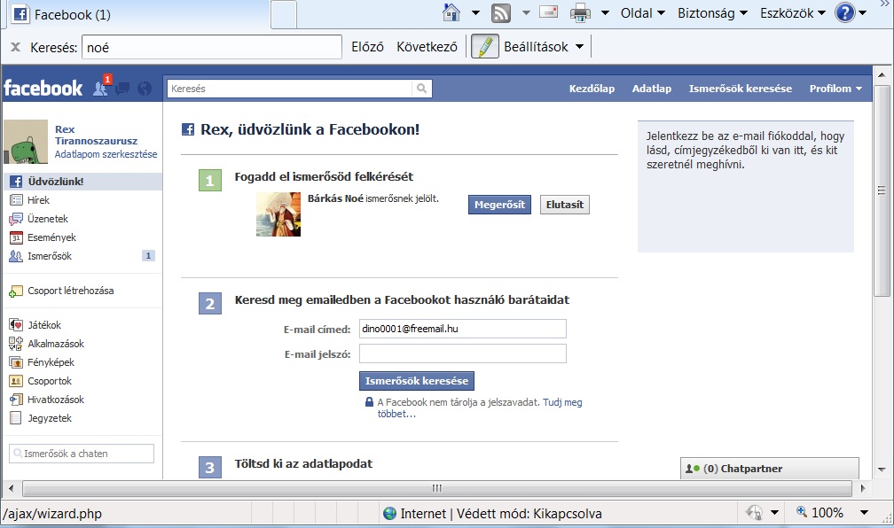Image resolution: width=894 pixels, height=528 pixels.
Task: Expand the Help icon dropdown arrow
Action: (863, 13)
